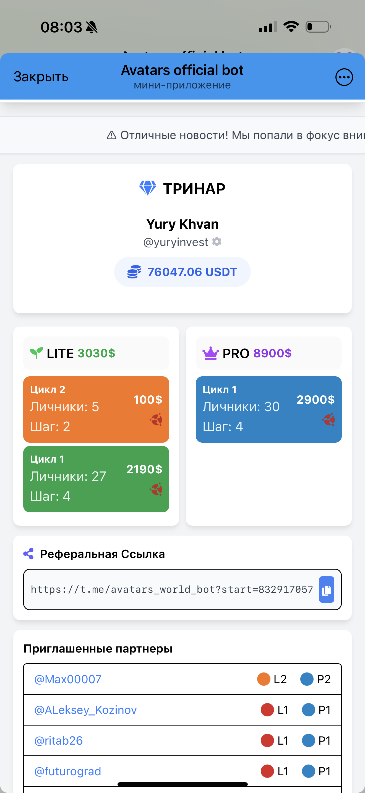Open partner @ALeksey_Kozinov link

(x=85, y=710)
